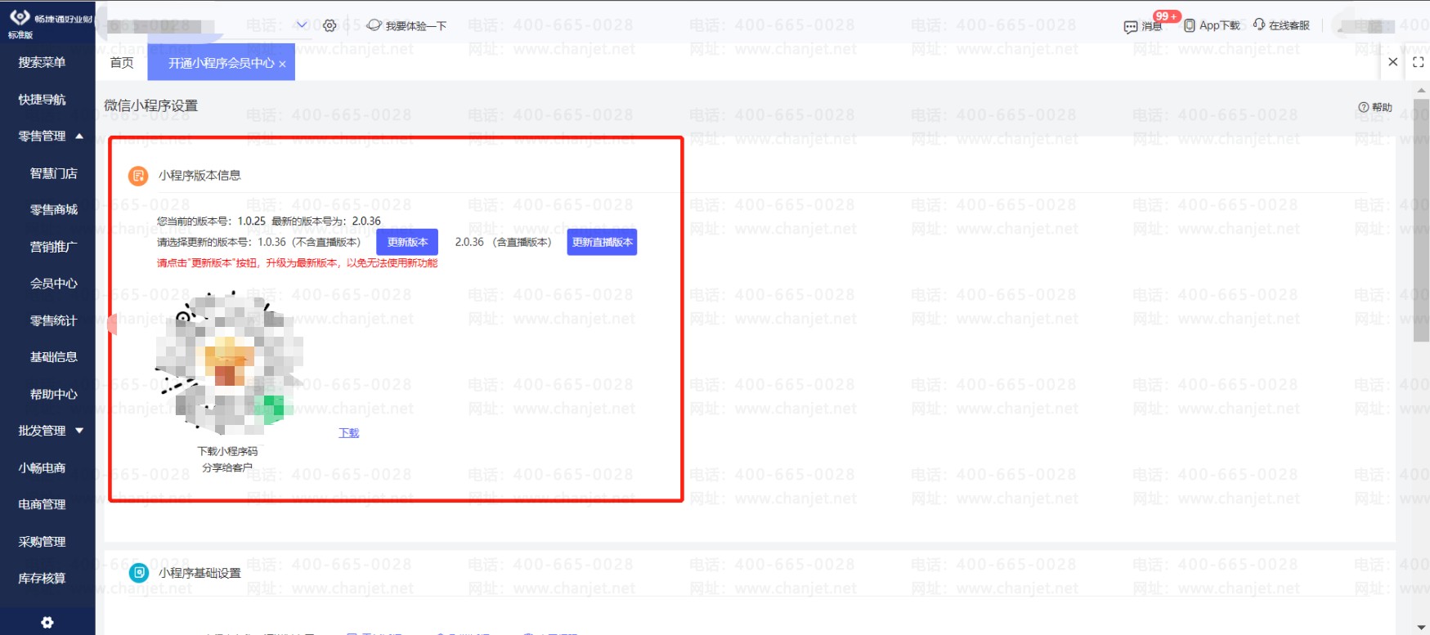This screenshot has height=635, width=1430.
Task: Click the red sidebar collapse handle
Action: 112,324
